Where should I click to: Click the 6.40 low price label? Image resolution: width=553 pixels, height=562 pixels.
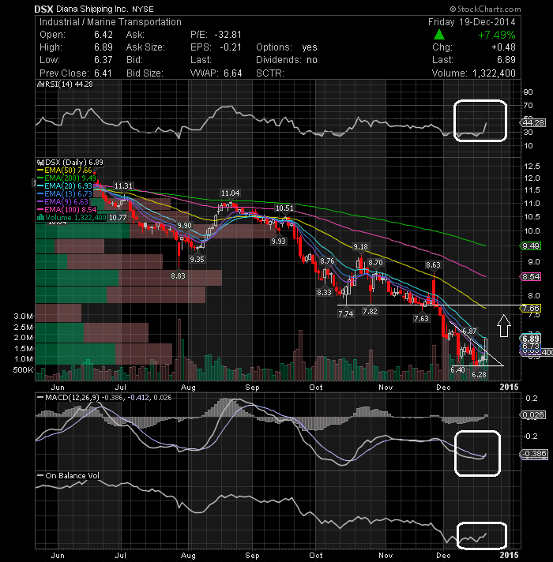pos(457,369)
